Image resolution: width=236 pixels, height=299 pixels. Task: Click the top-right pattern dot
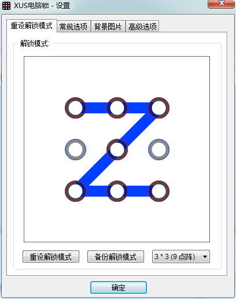(x=158, y=108)
